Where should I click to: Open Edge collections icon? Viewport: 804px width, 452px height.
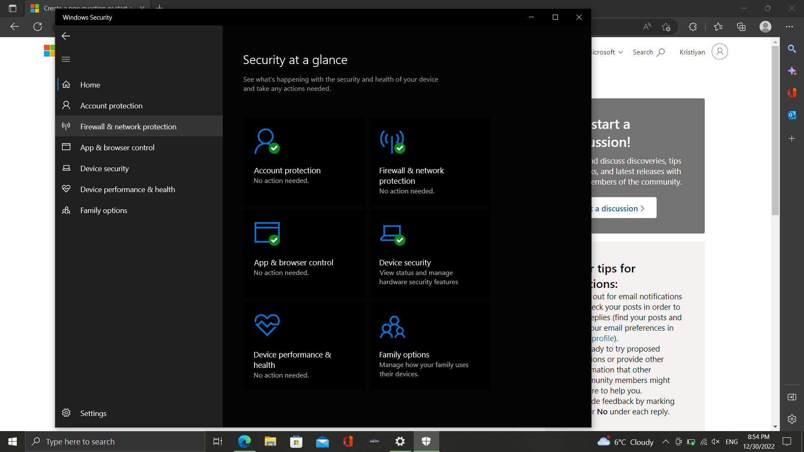[x=741, y=27]
